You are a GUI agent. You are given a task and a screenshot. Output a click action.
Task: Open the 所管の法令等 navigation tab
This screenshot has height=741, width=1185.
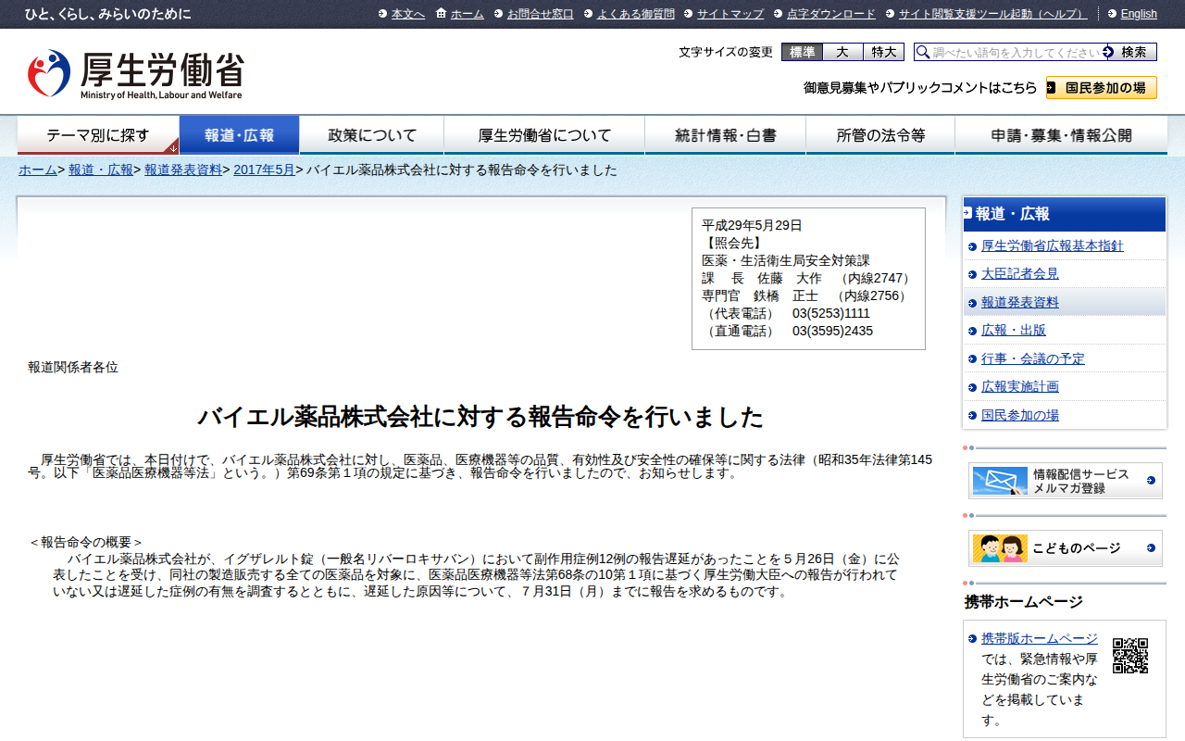coord(880,135)
